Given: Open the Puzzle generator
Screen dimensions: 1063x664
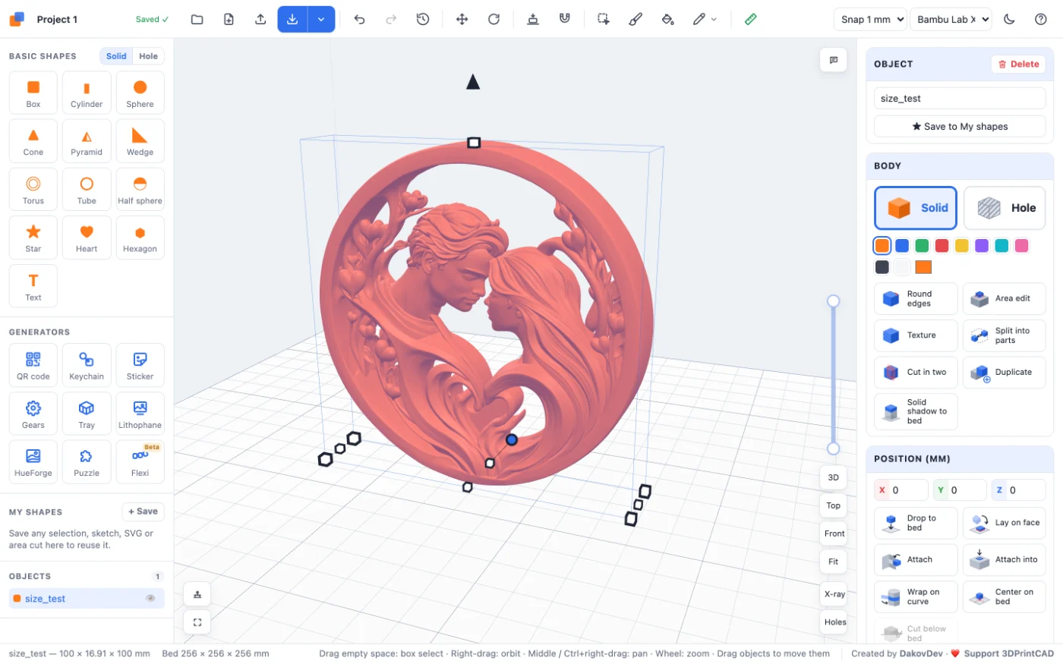Looking at the screenshot, I should (x=87, y=461).
